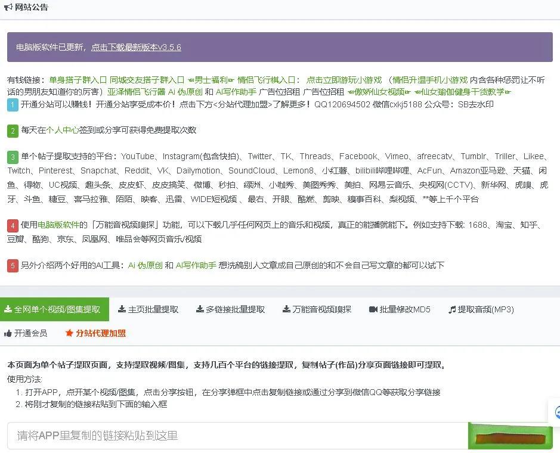This screenshot has width=560, height=453.
Task: Click the green 电脑版软件 link
Action: click(x=58, y=225)
